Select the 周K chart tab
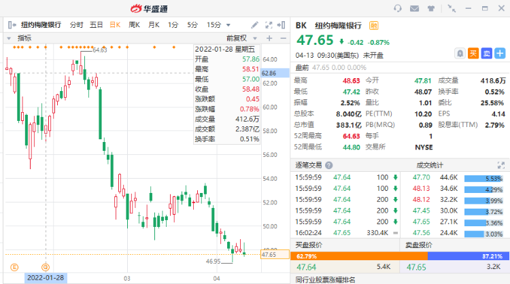Viewport: 510px width, 284px height. pos(134,25)
